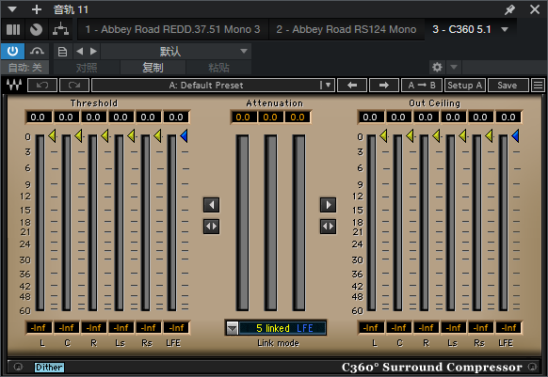Toggle Setup A/B button

click(x=465, y=86)
